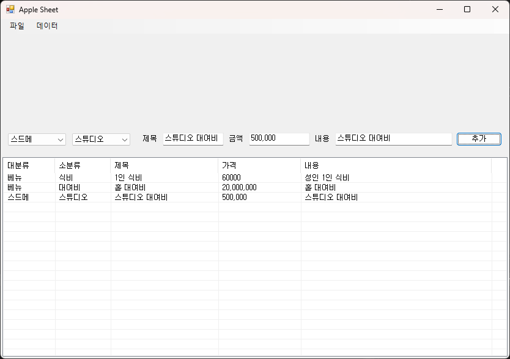510x359 pixels.
Task: Maximize the Apple Sheet window
Action: pos(467,9)
